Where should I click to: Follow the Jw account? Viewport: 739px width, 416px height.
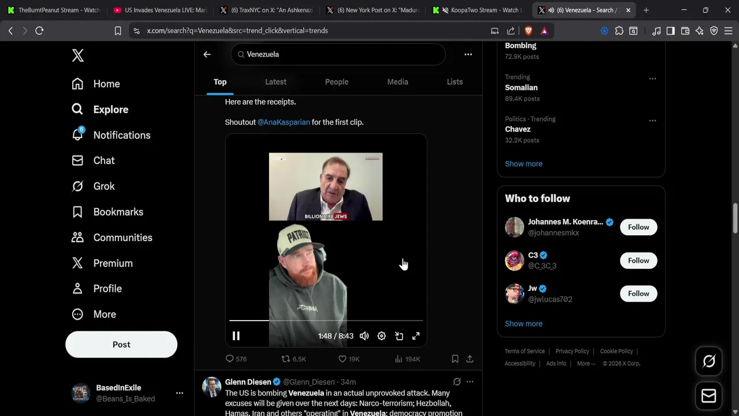(x=639, y=294)
